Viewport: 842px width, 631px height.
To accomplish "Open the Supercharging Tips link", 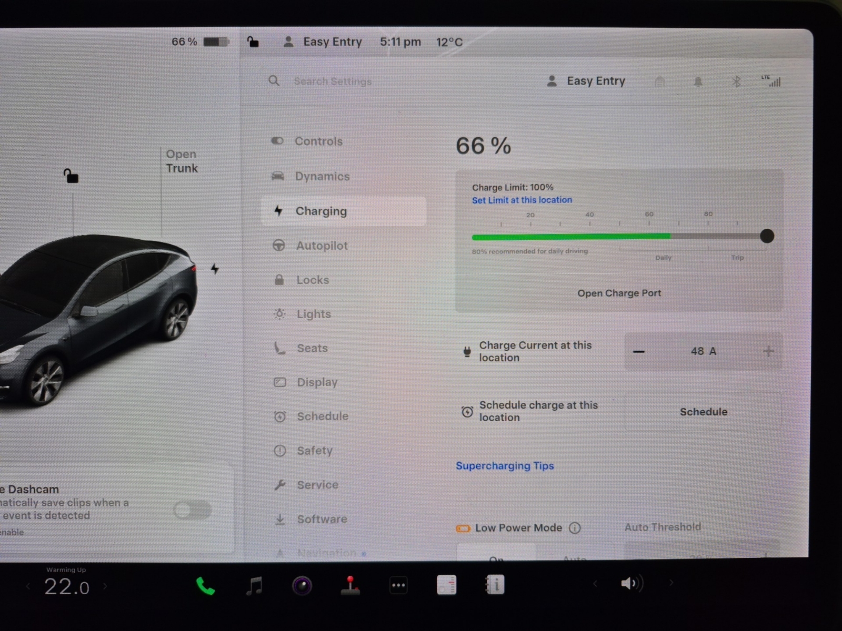I will click(x=505, y=466).
